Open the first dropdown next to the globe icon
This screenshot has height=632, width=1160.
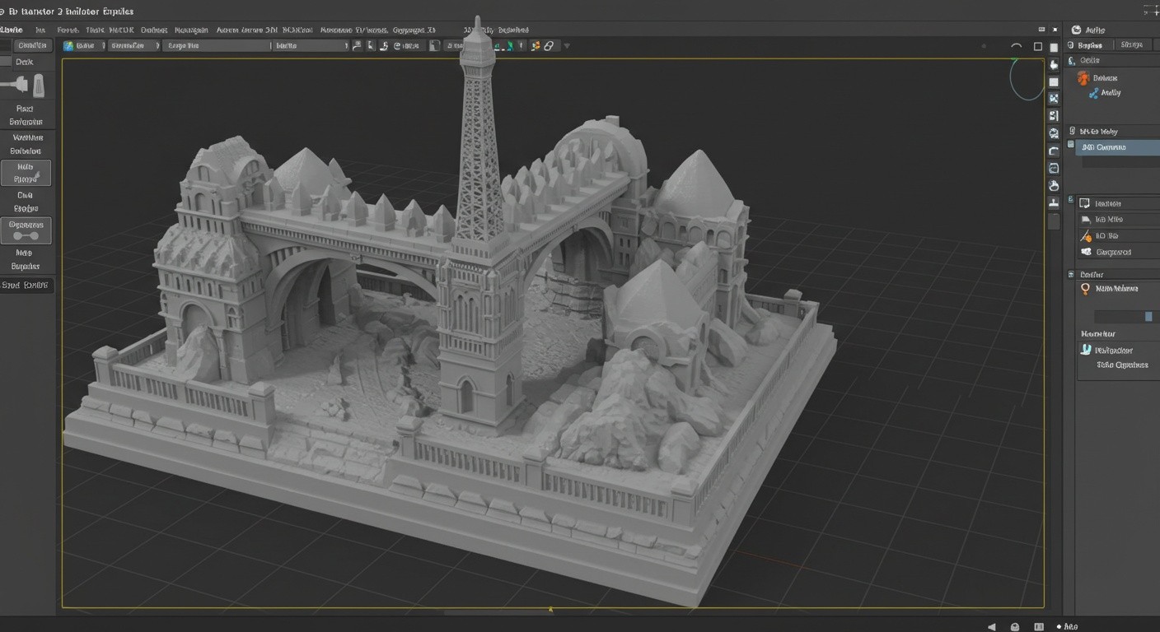[x=91, y=46]
